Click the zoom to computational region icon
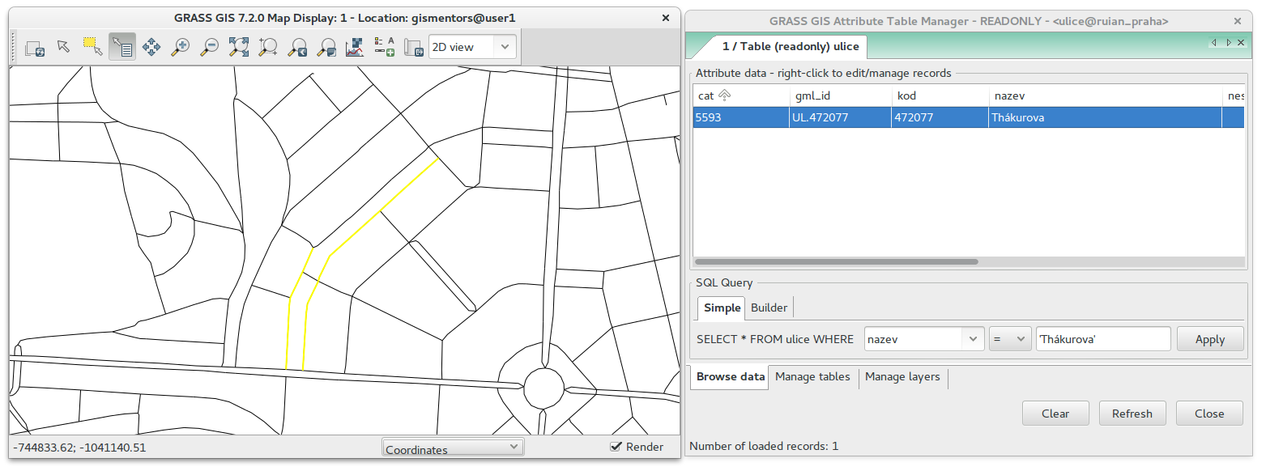 (x=268, y=48)
